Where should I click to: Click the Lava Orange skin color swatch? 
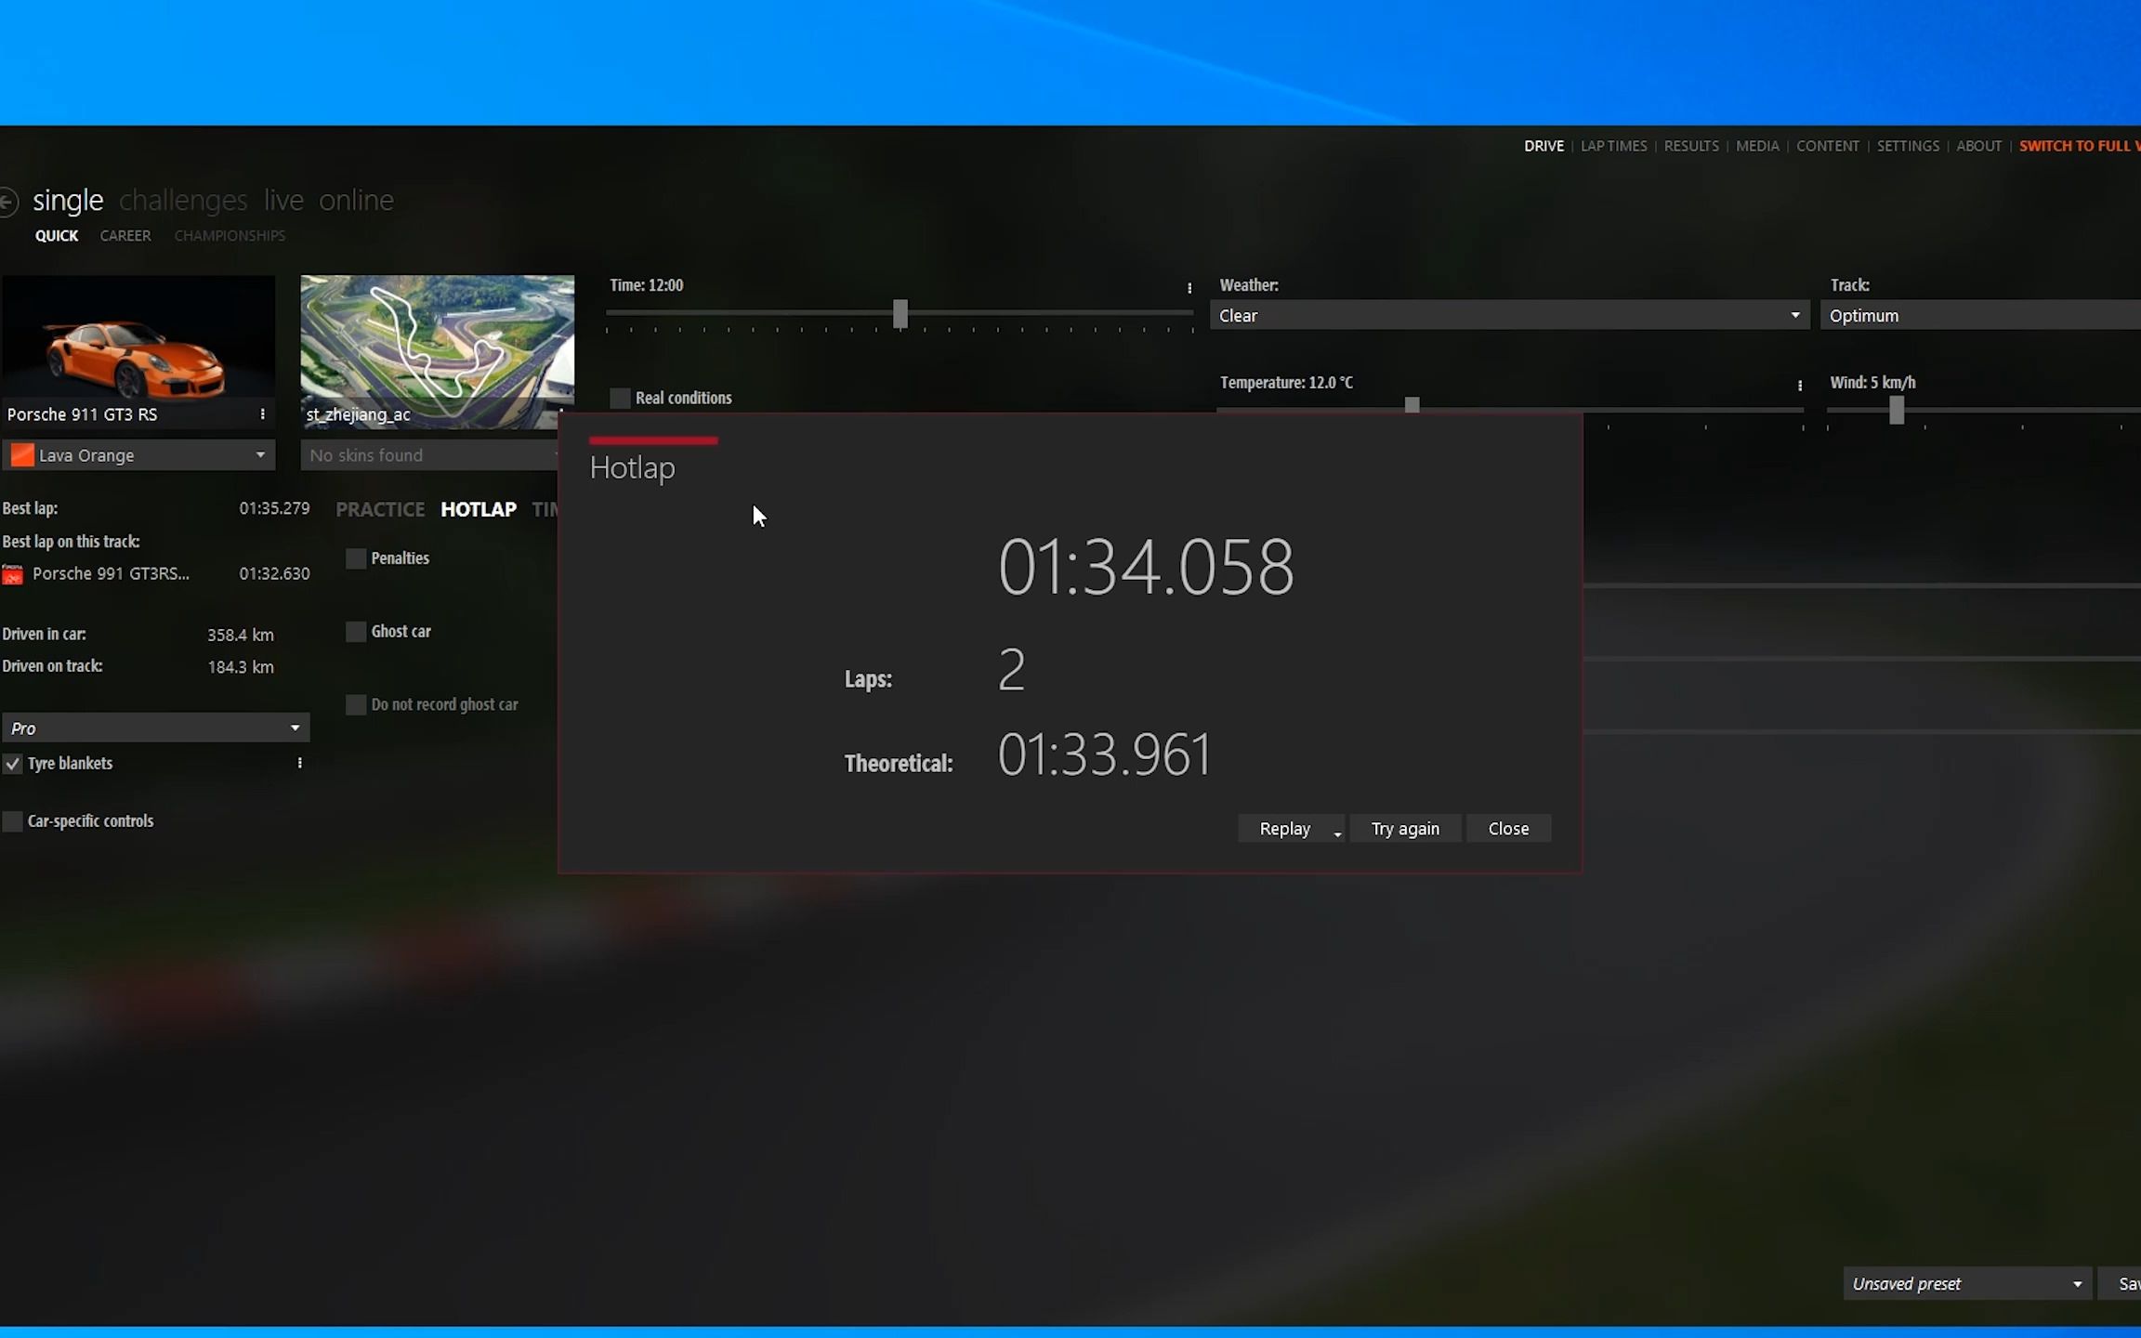point(22,455)
